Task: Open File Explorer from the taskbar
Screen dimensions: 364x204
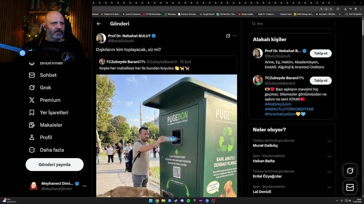Action: pyautogui.click(x=163, y=201)
